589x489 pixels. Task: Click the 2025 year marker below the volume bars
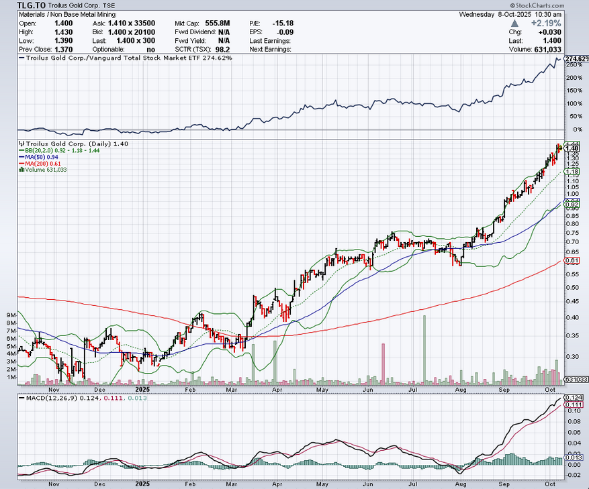coord(142,389)
